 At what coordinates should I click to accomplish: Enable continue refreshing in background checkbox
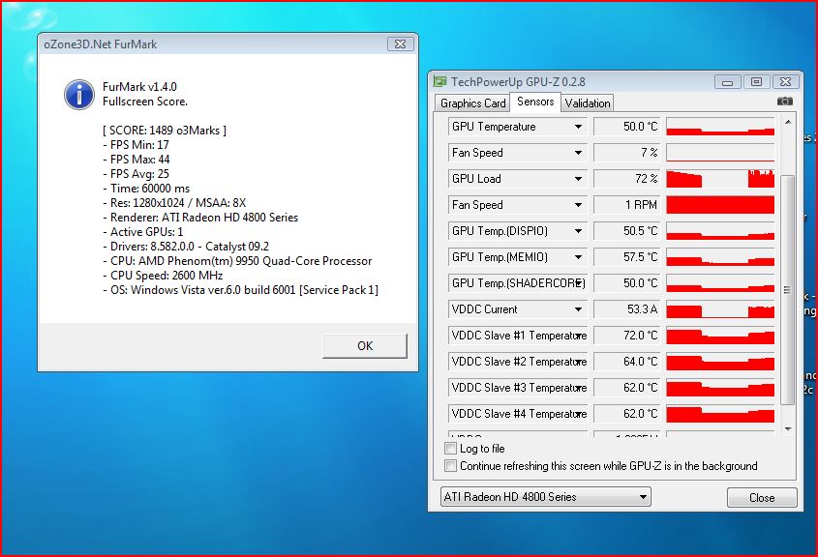[450, 465]
